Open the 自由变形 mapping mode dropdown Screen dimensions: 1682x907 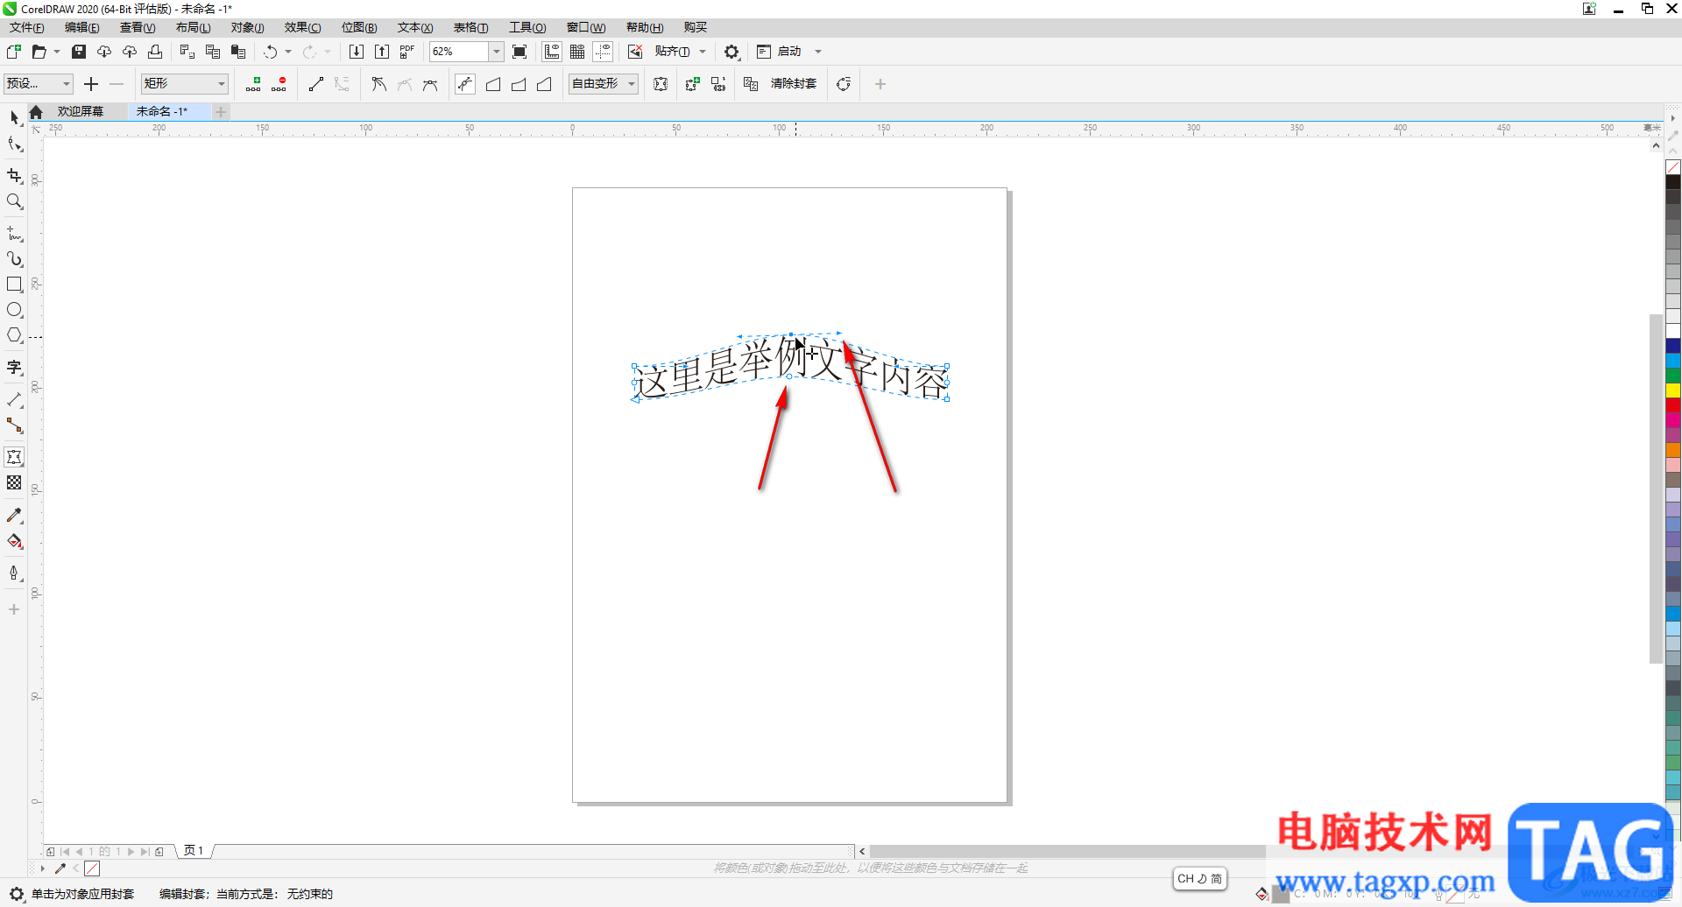[x=604, y=84]
